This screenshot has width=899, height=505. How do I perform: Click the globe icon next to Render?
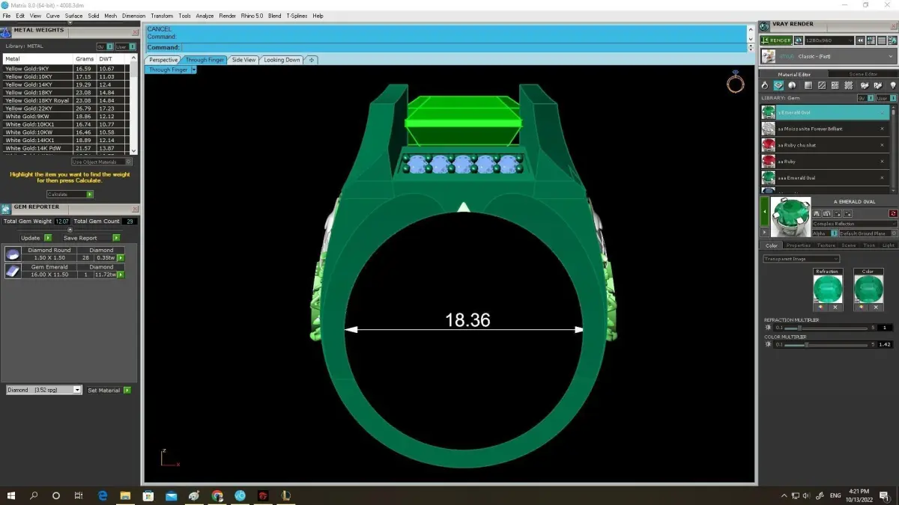[x=799, y=40]
